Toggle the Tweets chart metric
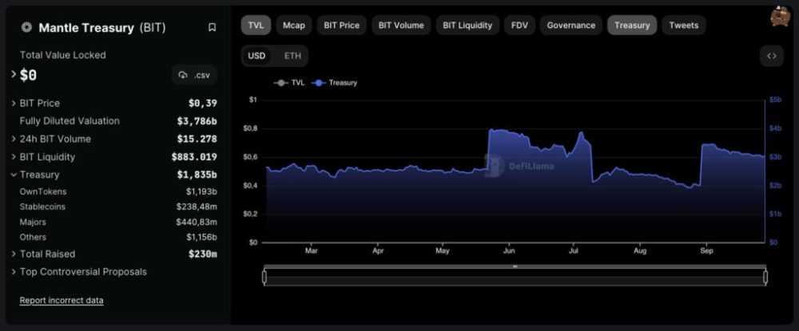The width and height of the screenshot is (799, 331). (x=683, y=25)
